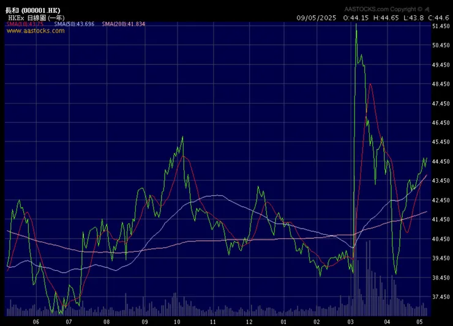Click the 38.450 price axis label
Screen dimensions: 453x326
(441, 278)
